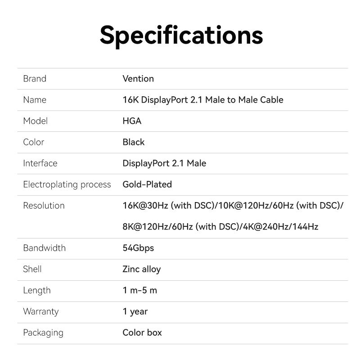Click the 8K@120Hz/60Hz resolution text line

coord(220,227)
